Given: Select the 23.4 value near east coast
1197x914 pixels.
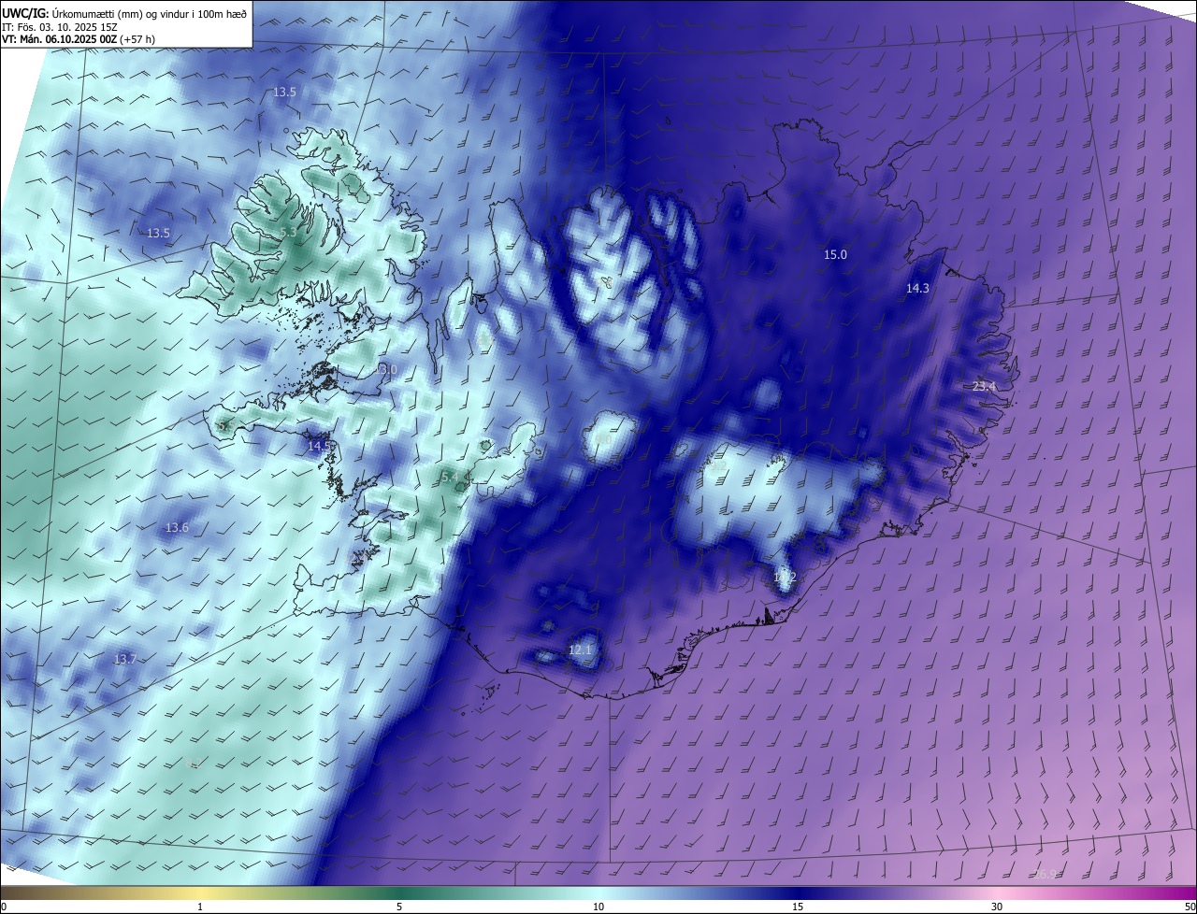Looking at the screenshot, I should click(985, 387).
